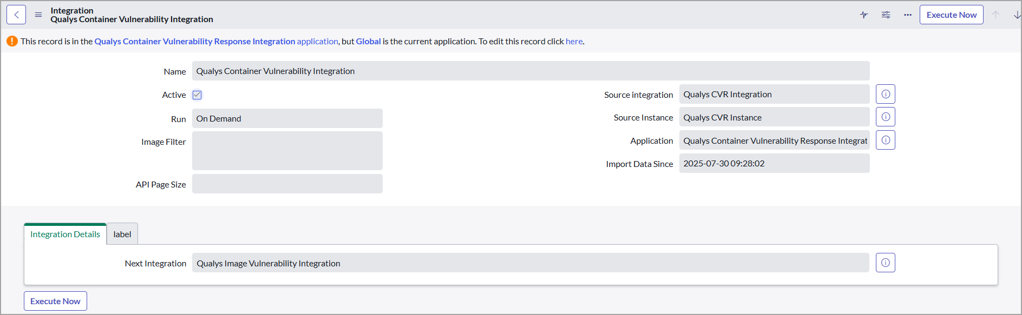Toggle the Active checkbox

pos(197,95)
